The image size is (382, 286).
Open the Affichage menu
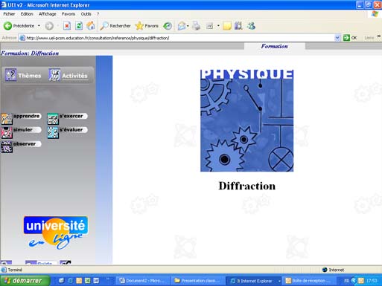tap(48, 14)
